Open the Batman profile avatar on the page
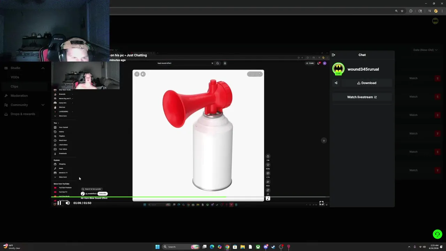This screenshot has height=251, width=446. [435, 21]
